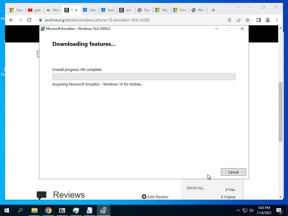This screenshot has height=216, width=288.
Task: Close the active archive.org tab
Action: click(x=76, y=10)
